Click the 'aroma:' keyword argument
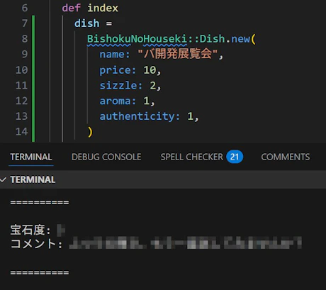Viewport: 326px width, 290px height. (x=118, y=101)
